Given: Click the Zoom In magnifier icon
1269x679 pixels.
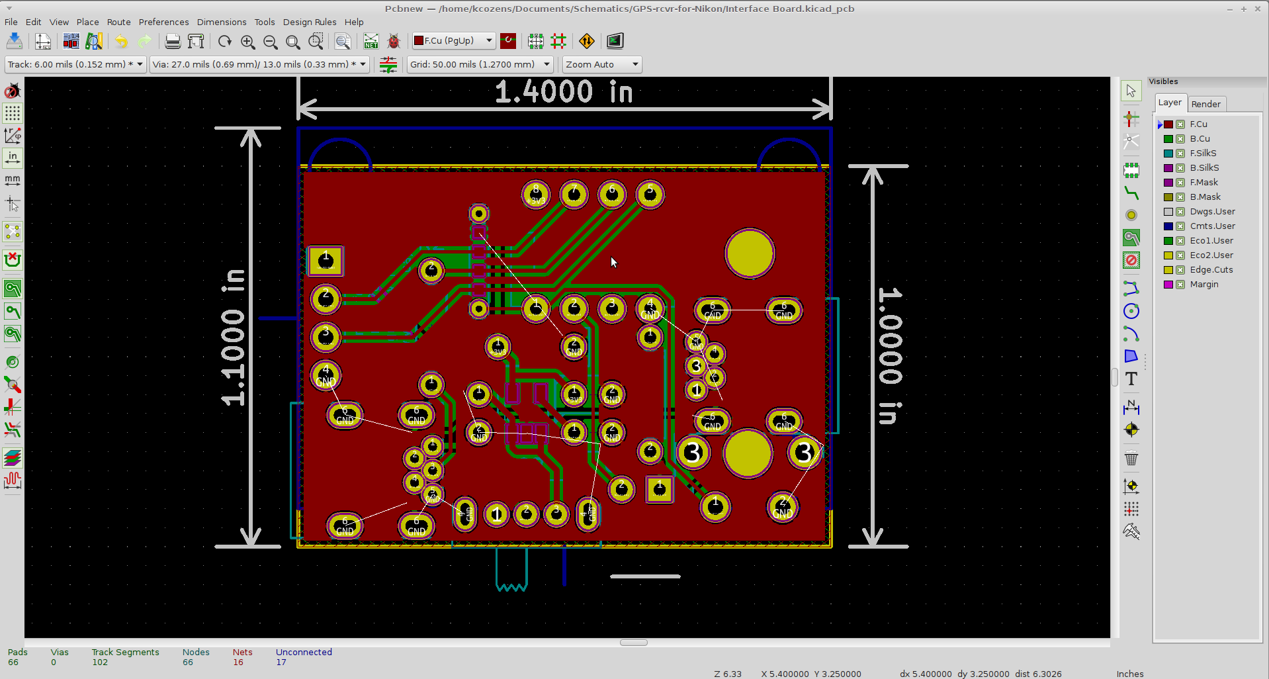Looking at the screenshot, I should tap(248, 41).
